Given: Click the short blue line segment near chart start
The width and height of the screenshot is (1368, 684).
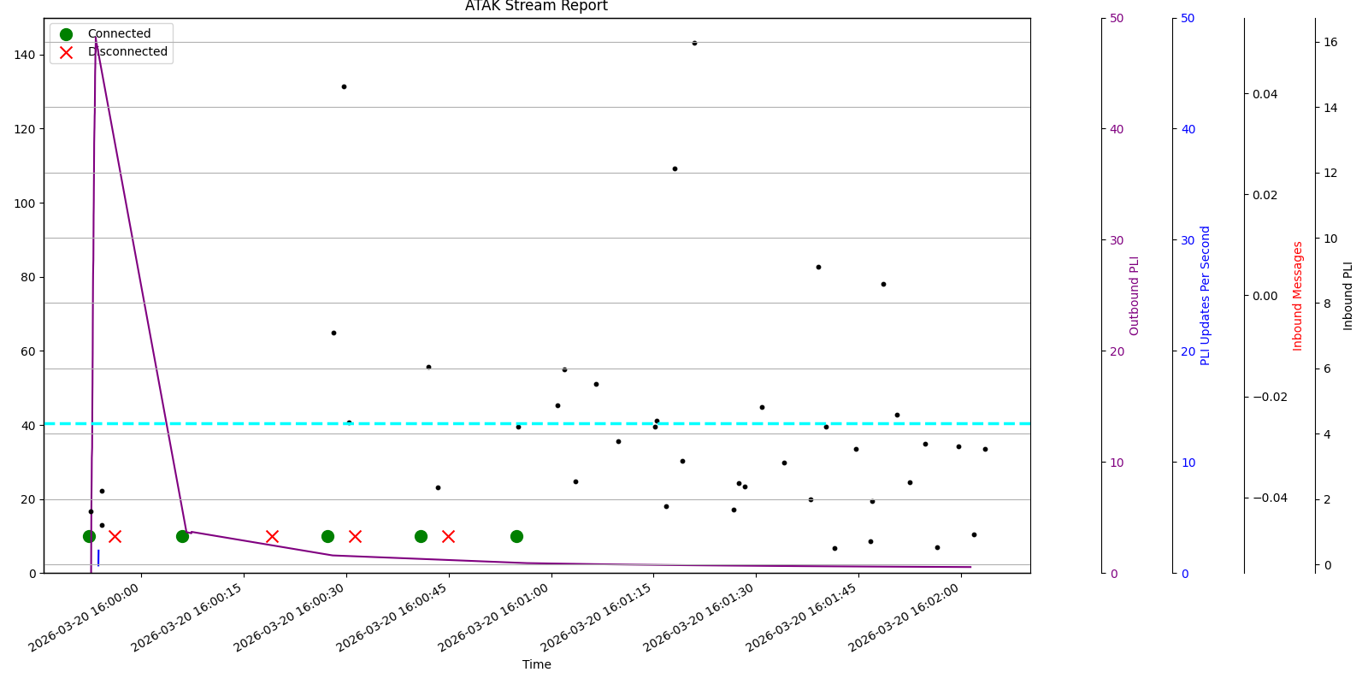Looking at the screenshot, I should 98,557.
